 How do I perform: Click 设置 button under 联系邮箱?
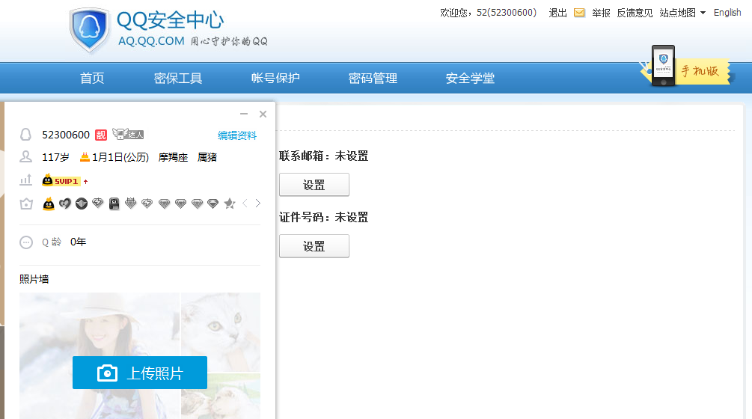[314, 185]
